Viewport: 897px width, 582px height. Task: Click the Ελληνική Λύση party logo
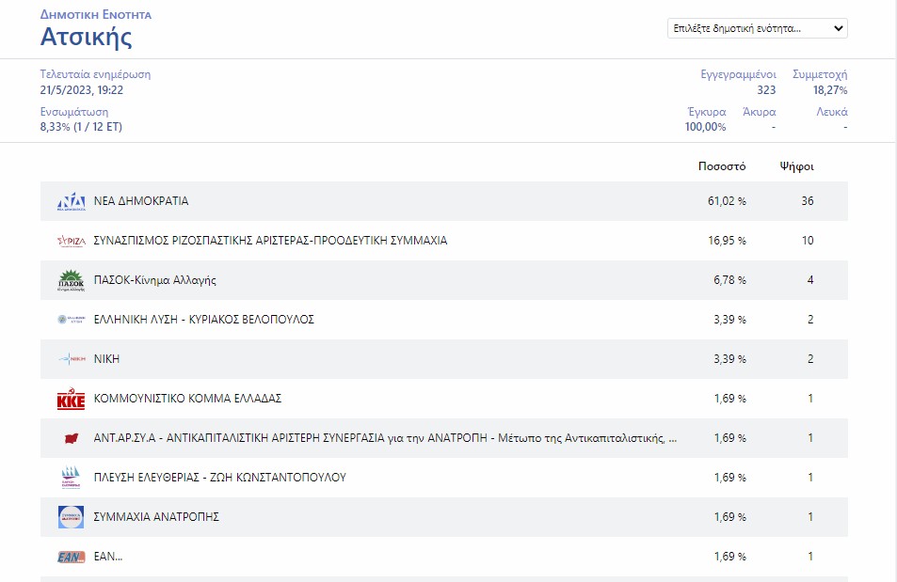click(x=72, y=320)
